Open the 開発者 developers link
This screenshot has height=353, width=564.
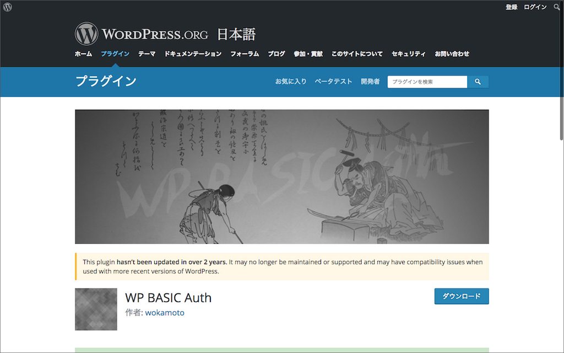click(x=370, y=82)
